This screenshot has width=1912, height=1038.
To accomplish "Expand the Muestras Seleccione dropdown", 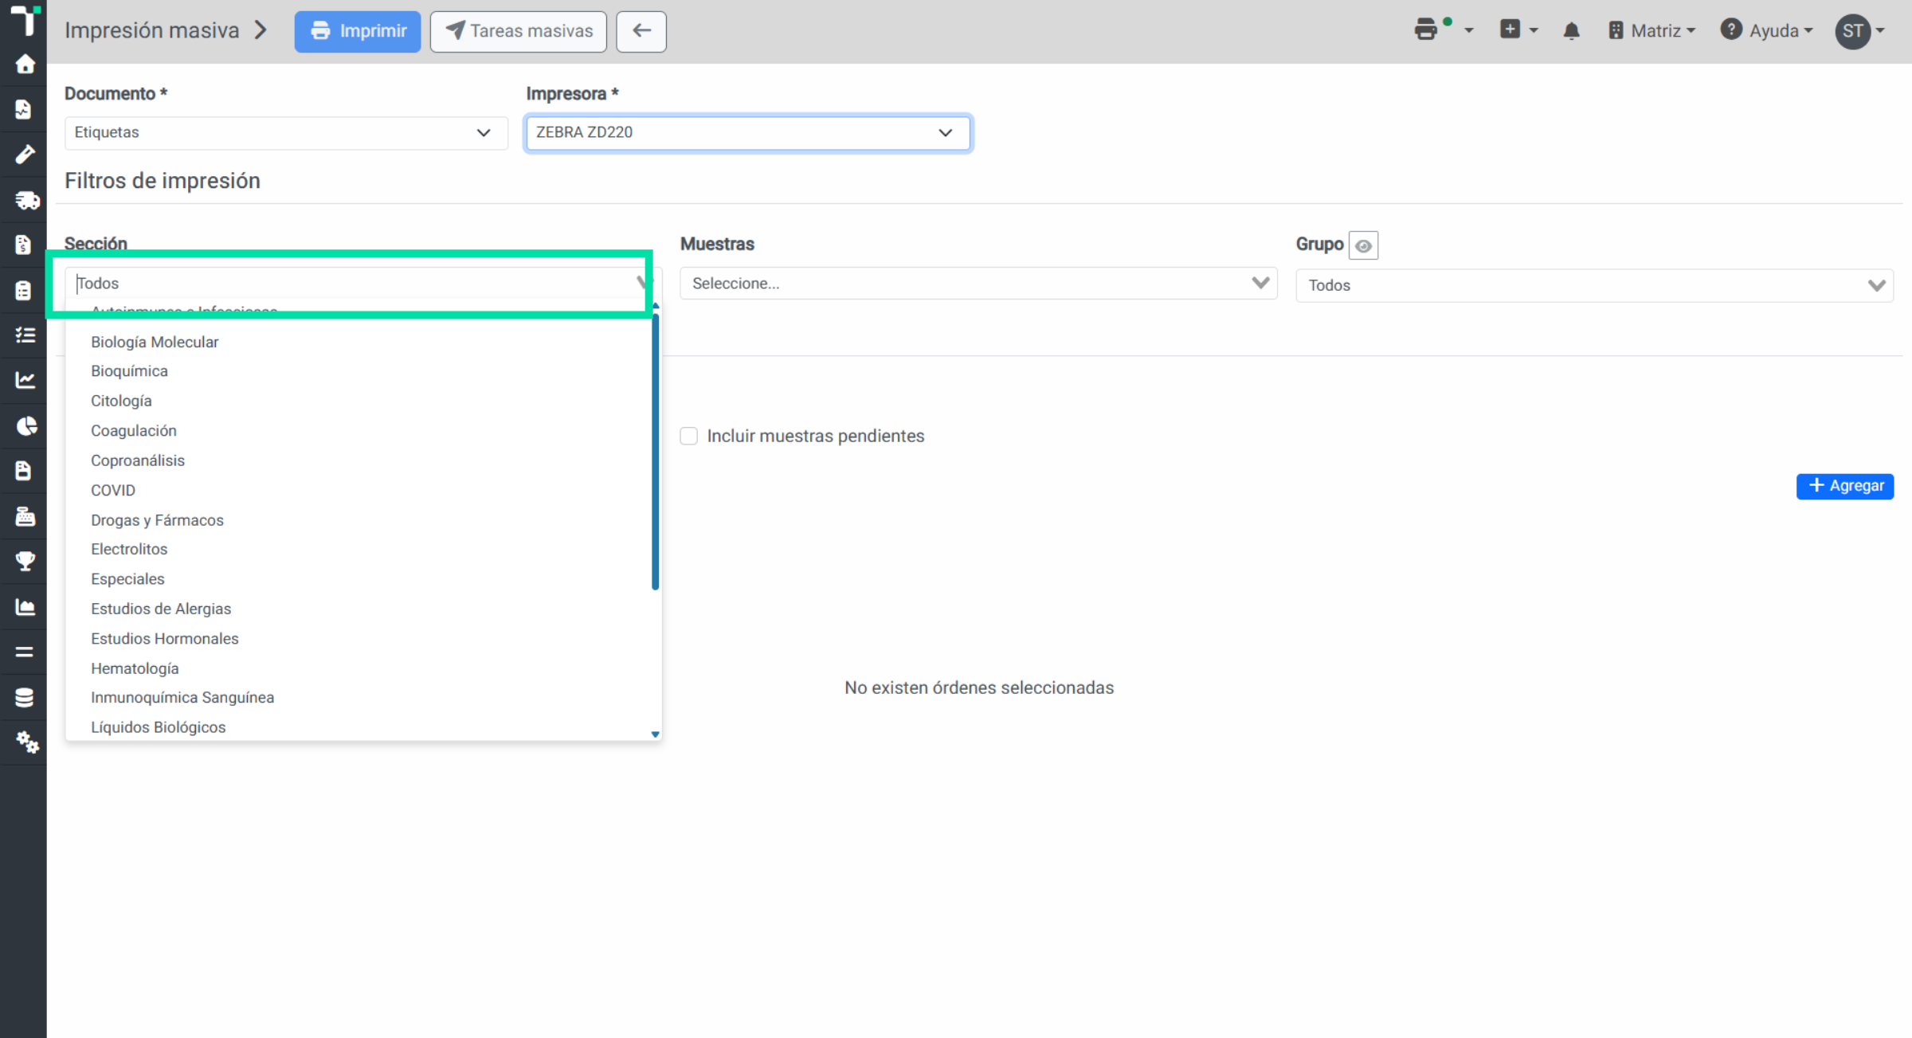I will pos(978,284).
